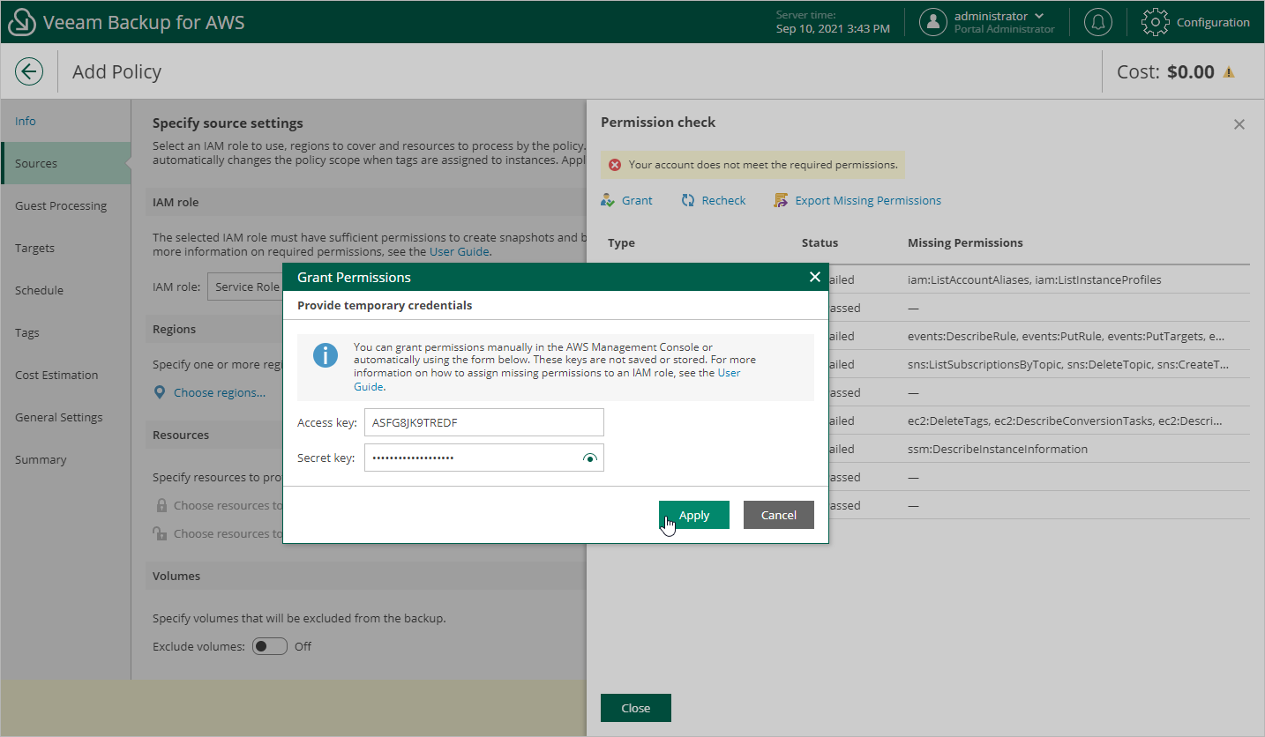The image size is (1265, 737).
Task: Close the Permission check panel
Action: coord(636,708)
